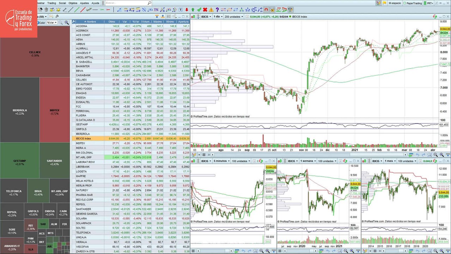Select the red diagonal line drawing tool
This screenshot has width=451, height=254.
(83, 10)
